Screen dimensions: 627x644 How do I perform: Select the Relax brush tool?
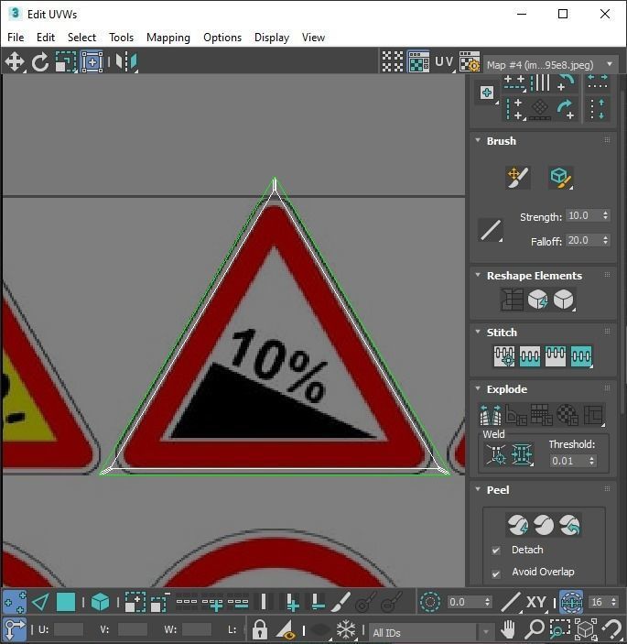[561, 178]
